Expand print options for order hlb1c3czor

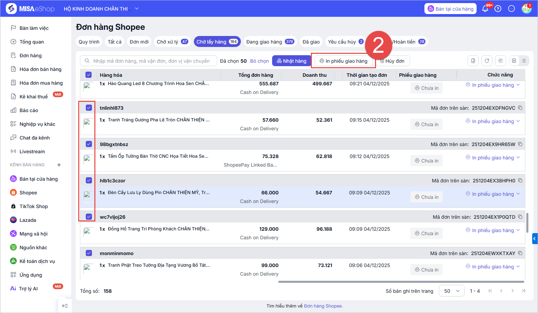tap(518, 194)
